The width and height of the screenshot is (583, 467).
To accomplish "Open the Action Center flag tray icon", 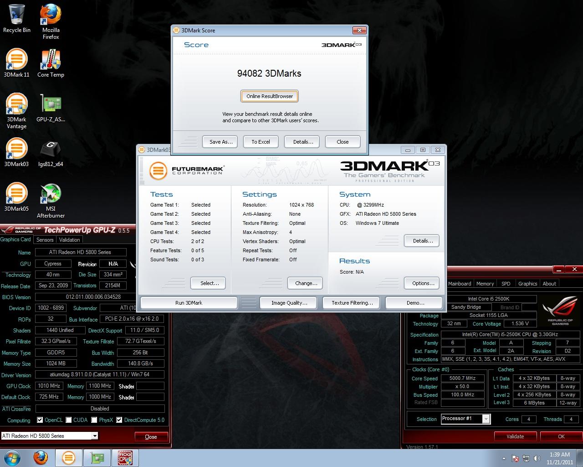I will [x=515, y=458].
